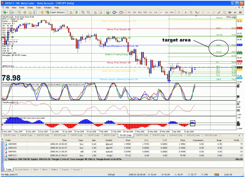Select the Ellipse shape tool
The image size is (245, 177).
pyautogui.click(x=230, y=13)
